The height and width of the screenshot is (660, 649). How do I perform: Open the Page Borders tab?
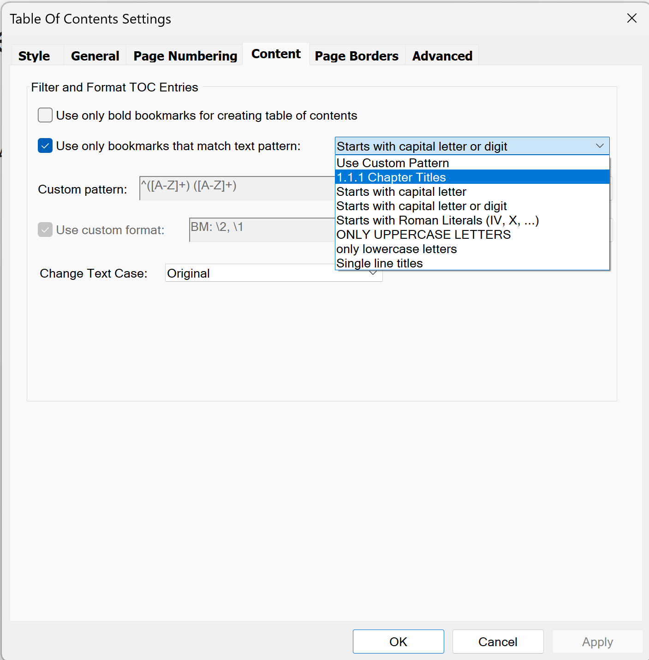(357, 56)
